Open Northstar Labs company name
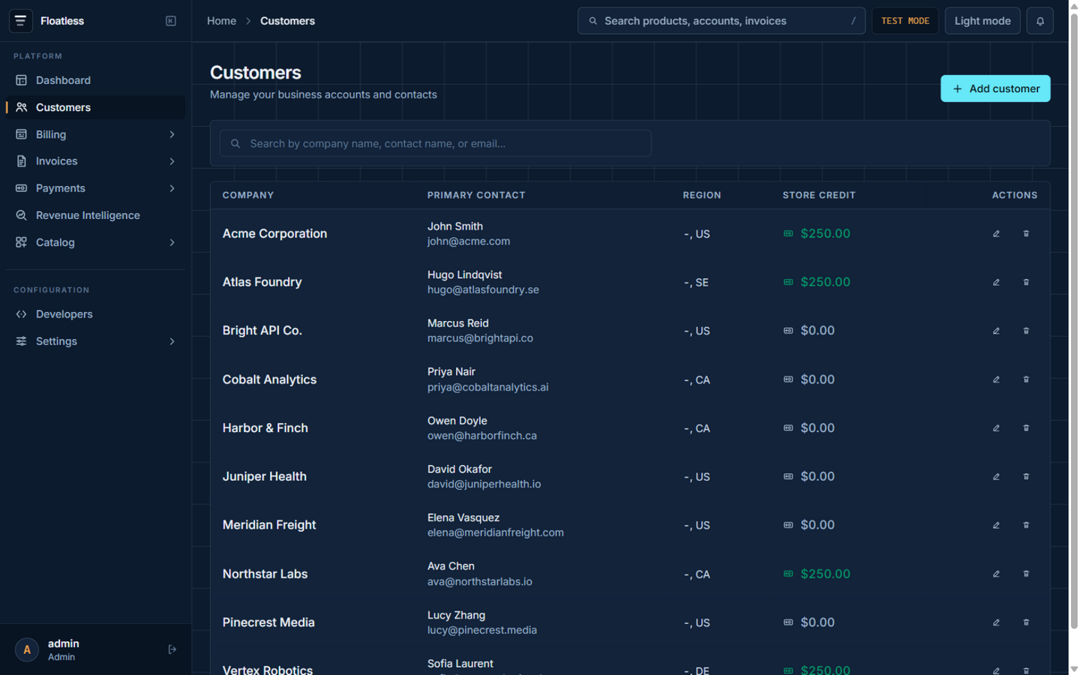This screenshot has width=1080, height=675. click(x=265, y=574)
